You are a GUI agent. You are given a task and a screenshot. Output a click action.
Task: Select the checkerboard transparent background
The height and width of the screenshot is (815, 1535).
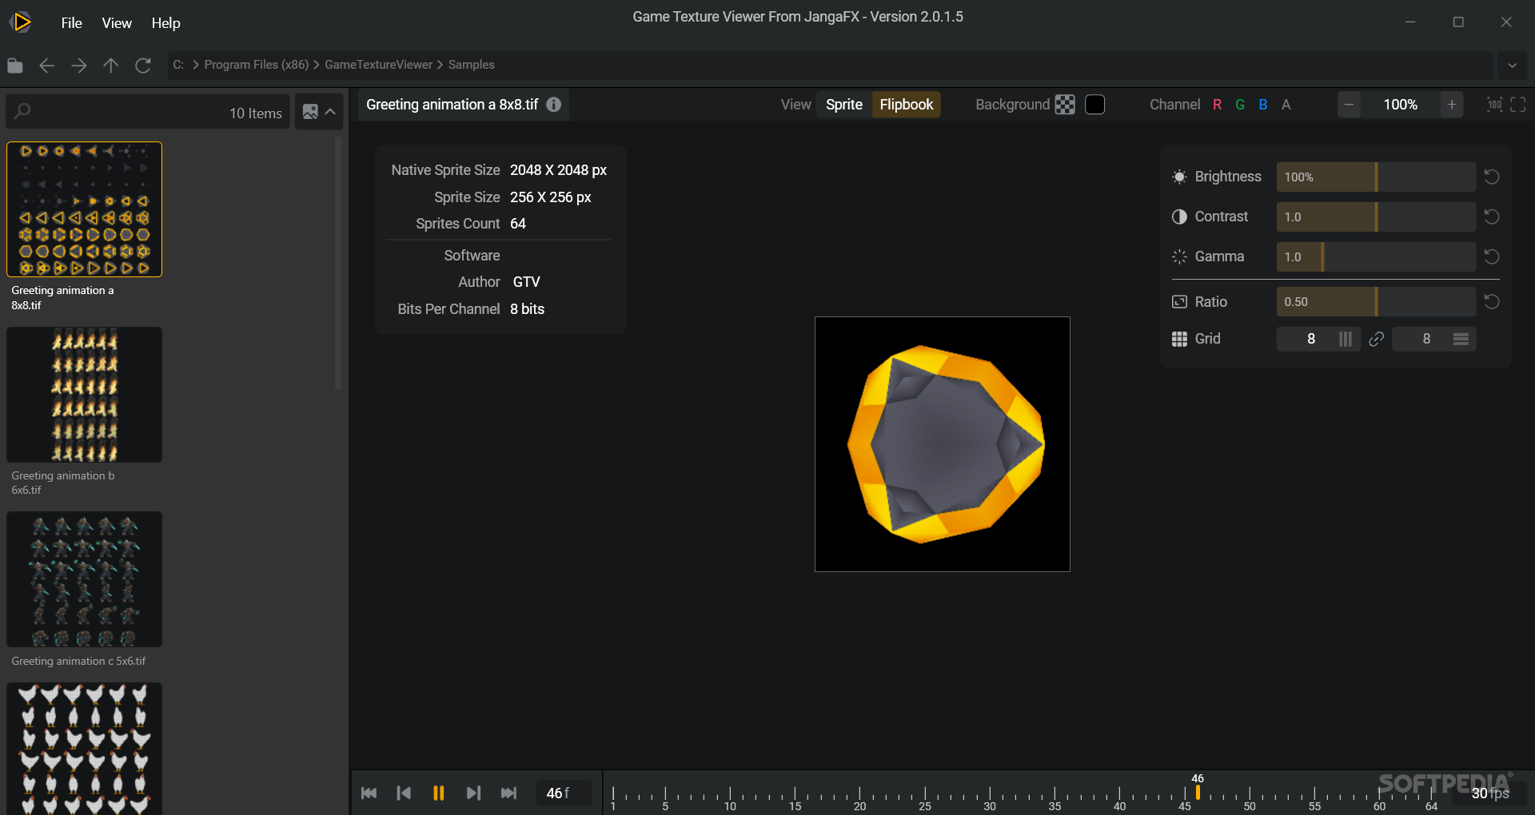pos(1066,104)
